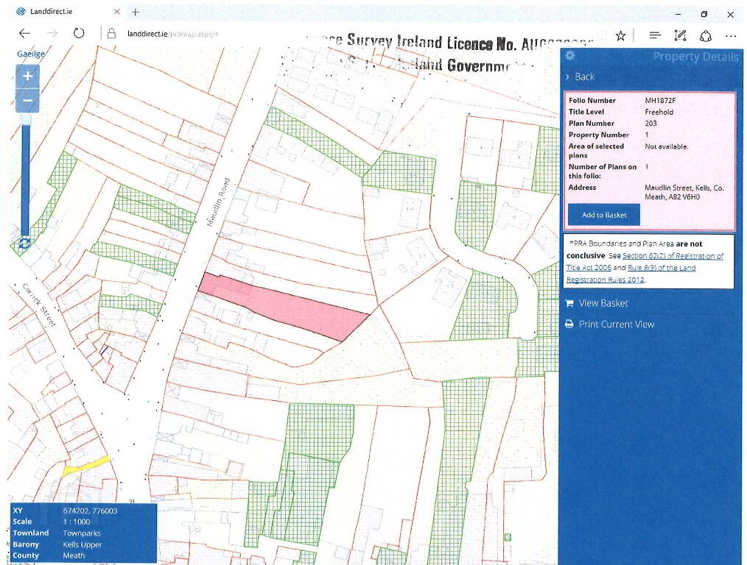Screen dimensions: 747x565
Task: Click the yellow highlighted parcel on the map
Action: (x=87, y=465)
